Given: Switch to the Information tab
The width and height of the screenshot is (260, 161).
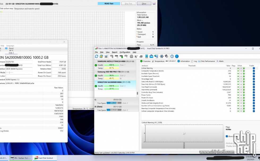Looking at the screenshot, I should click(184, 61).
